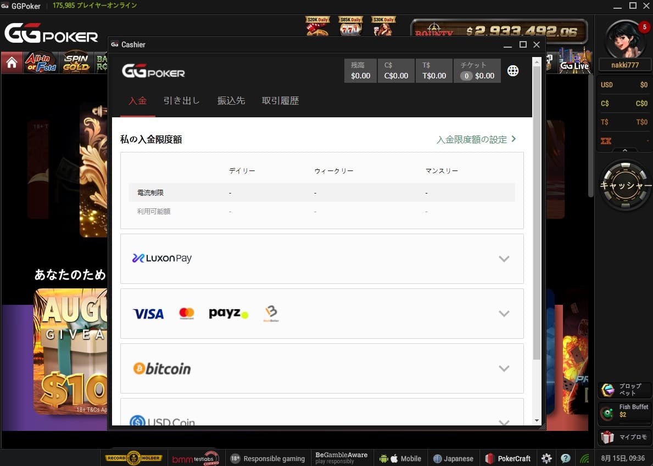Image resolution: width=653 pixels, height=466 pixels.
Task: Open the プロップベット feature
Action: point(624,390)
